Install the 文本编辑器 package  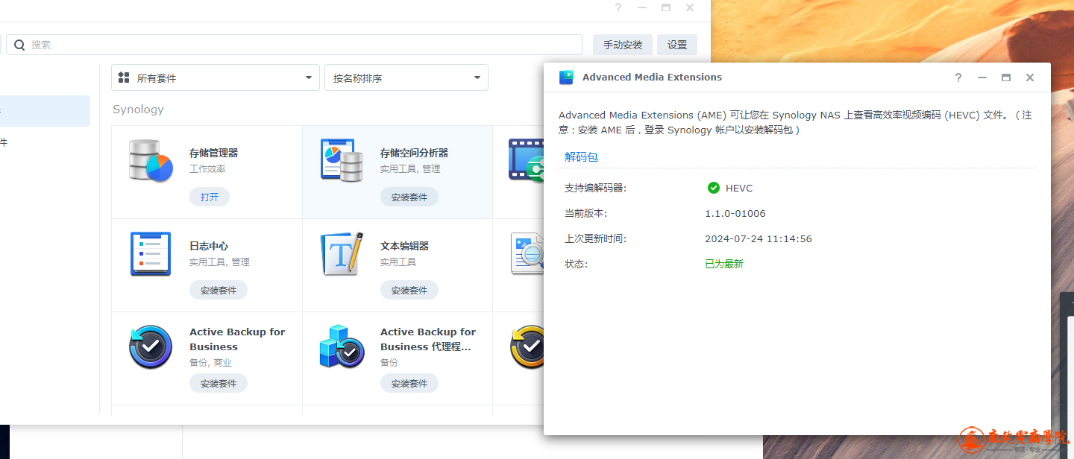point(409,291)
